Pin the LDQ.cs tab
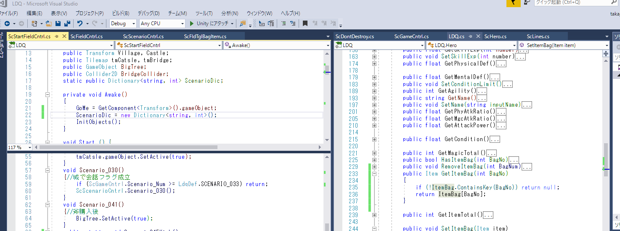Image resolution: width=620 pixels, height=231 pixels. point(470,37)
